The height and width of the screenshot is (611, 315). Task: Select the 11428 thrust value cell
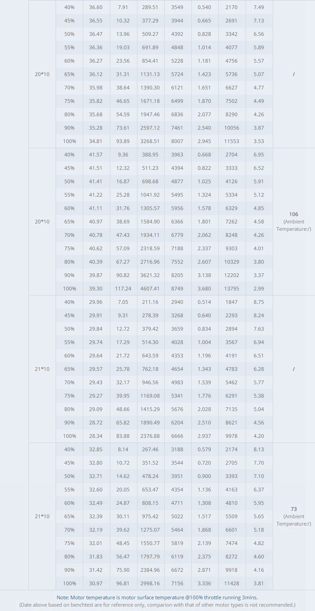(232, 583)
